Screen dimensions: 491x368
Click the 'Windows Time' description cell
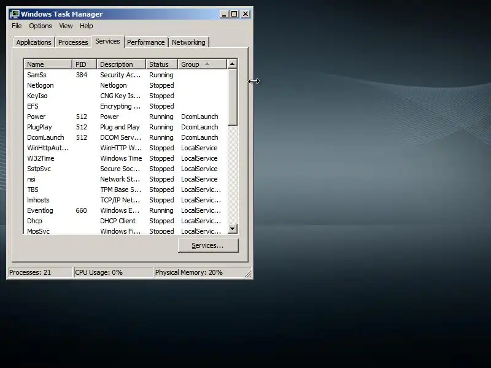pyautogui.click(x=121, y=158)
